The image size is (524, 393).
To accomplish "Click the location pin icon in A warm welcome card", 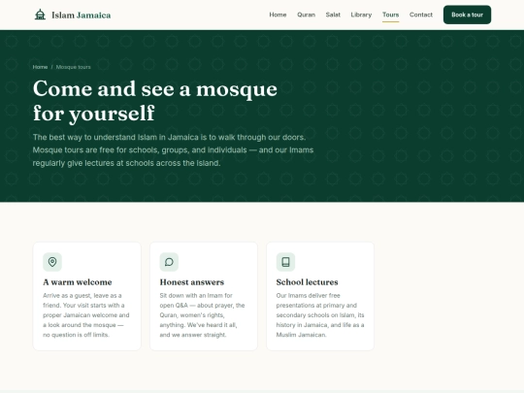I will [x=52, y=262].
